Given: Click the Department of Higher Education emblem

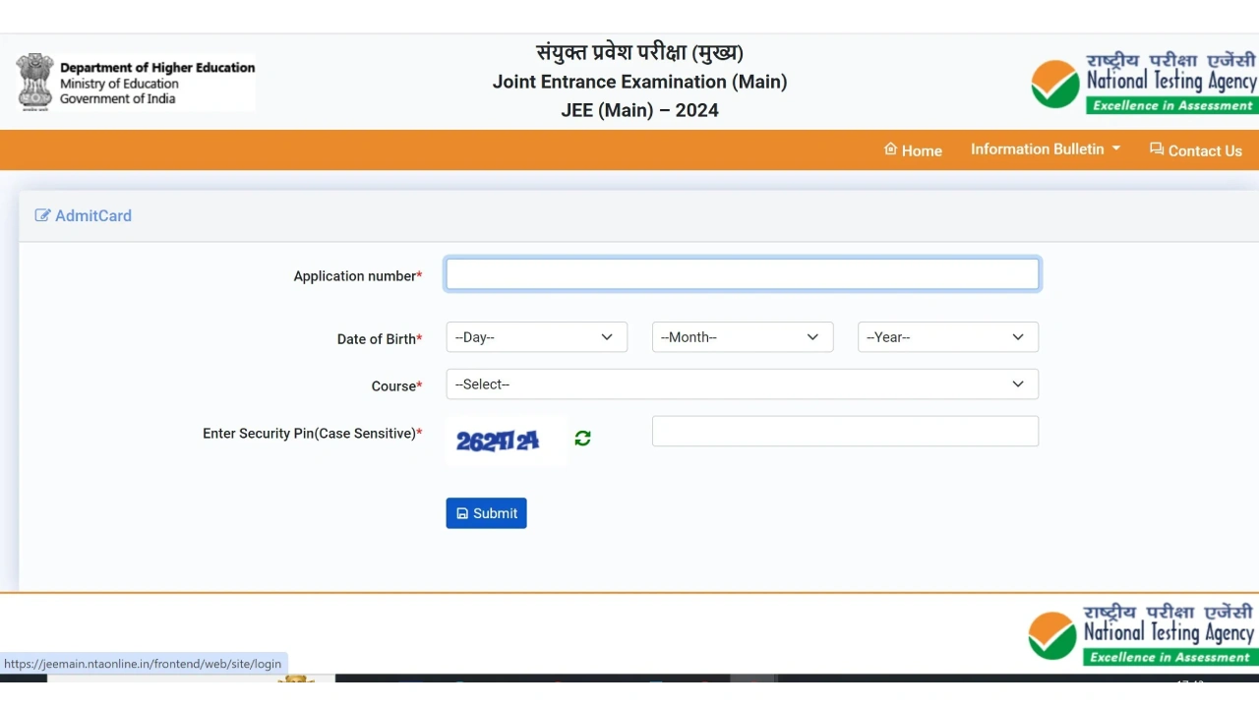Looking at the screenshot, I should pyautogui.click(x=35, y=83).
